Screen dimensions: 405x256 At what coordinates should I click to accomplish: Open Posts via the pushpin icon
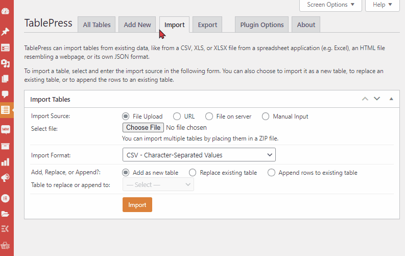click(x=6, y=32)
